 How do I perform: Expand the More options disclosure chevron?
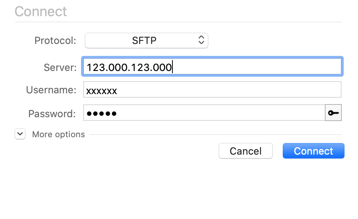tap(20, 134)
